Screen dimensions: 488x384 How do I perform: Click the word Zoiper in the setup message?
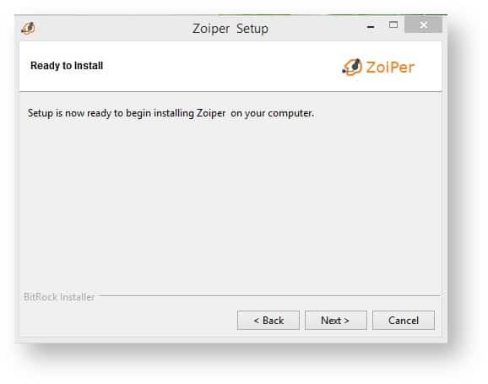(x=211, y=113)
